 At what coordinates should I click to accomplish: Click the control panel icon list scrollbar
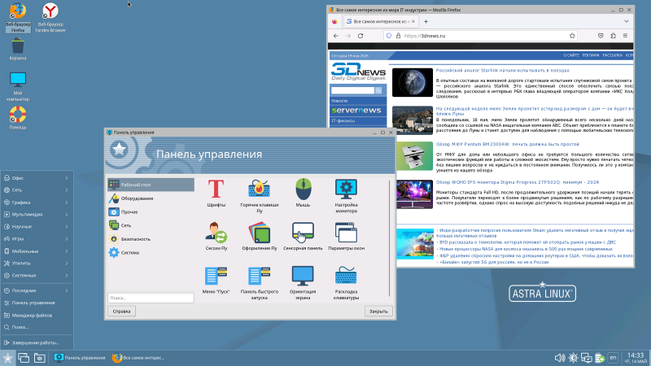point(390,238)
